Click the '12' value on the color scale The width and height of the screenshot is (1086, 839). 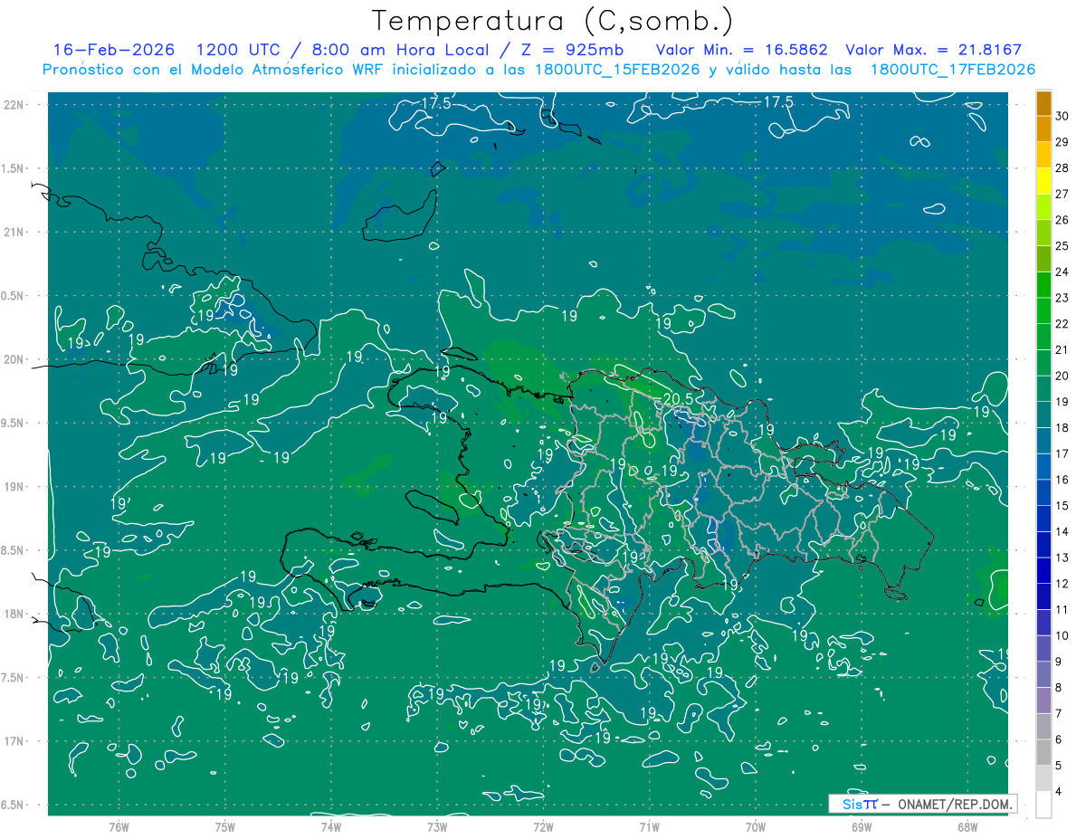pos(1062,584)
